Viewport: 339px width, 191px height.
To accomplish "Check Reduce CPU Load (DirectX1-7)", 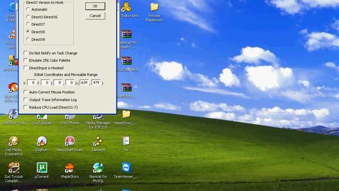I will (25, 107).
